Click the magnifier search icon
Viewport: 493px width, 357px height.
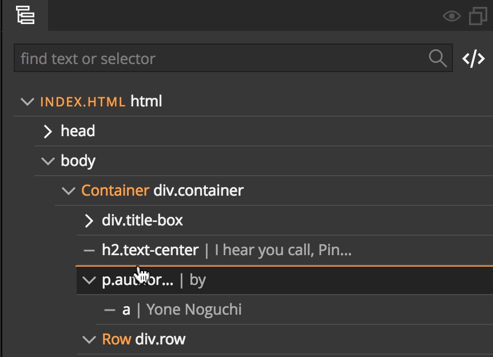click(438, 58)
